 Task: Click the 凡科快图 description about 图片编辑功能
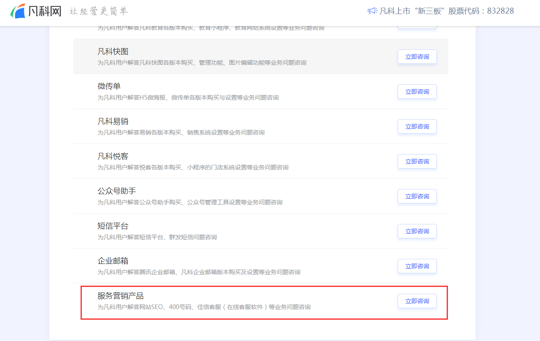point(202,63)
